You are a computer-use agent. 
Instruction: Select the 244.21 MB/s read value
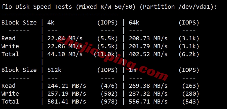coord(67,86)
